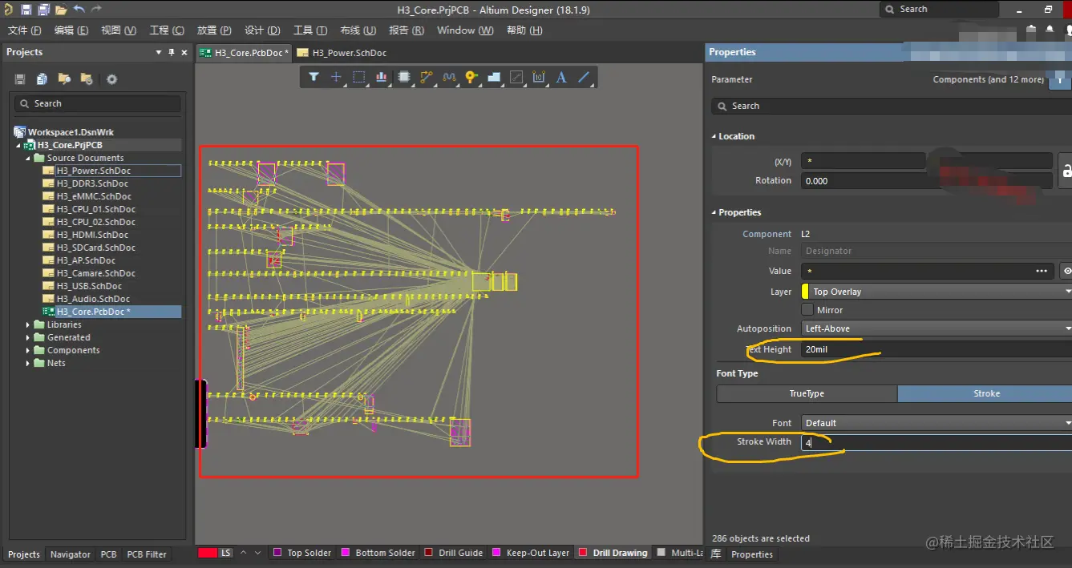Click the greyed keepout track icon
1072x568 pixels.
(516, 77)
